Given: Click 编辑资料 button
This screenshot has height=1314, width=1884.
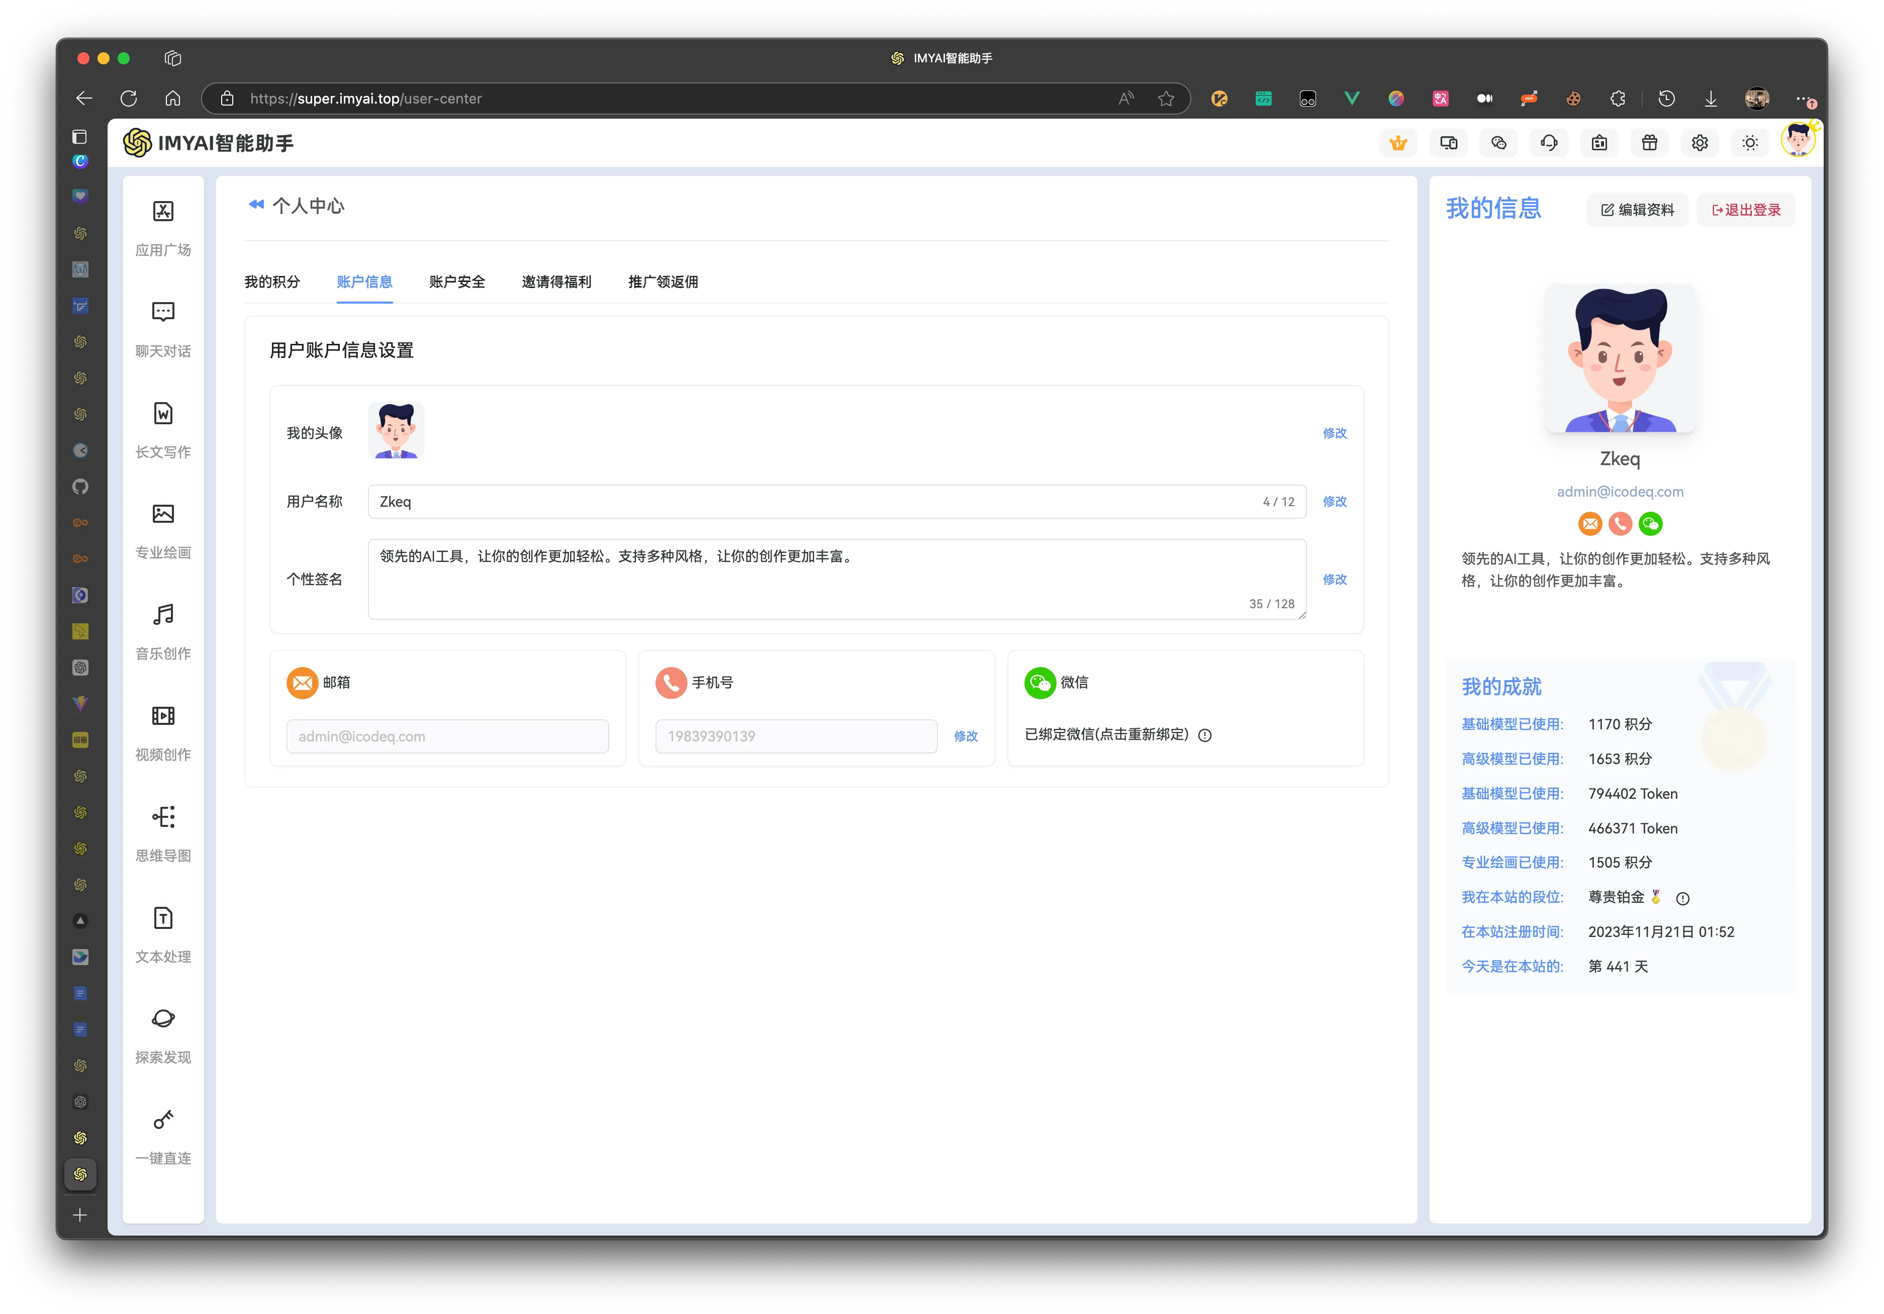Looking at the screenshot, I should 1637,210.
